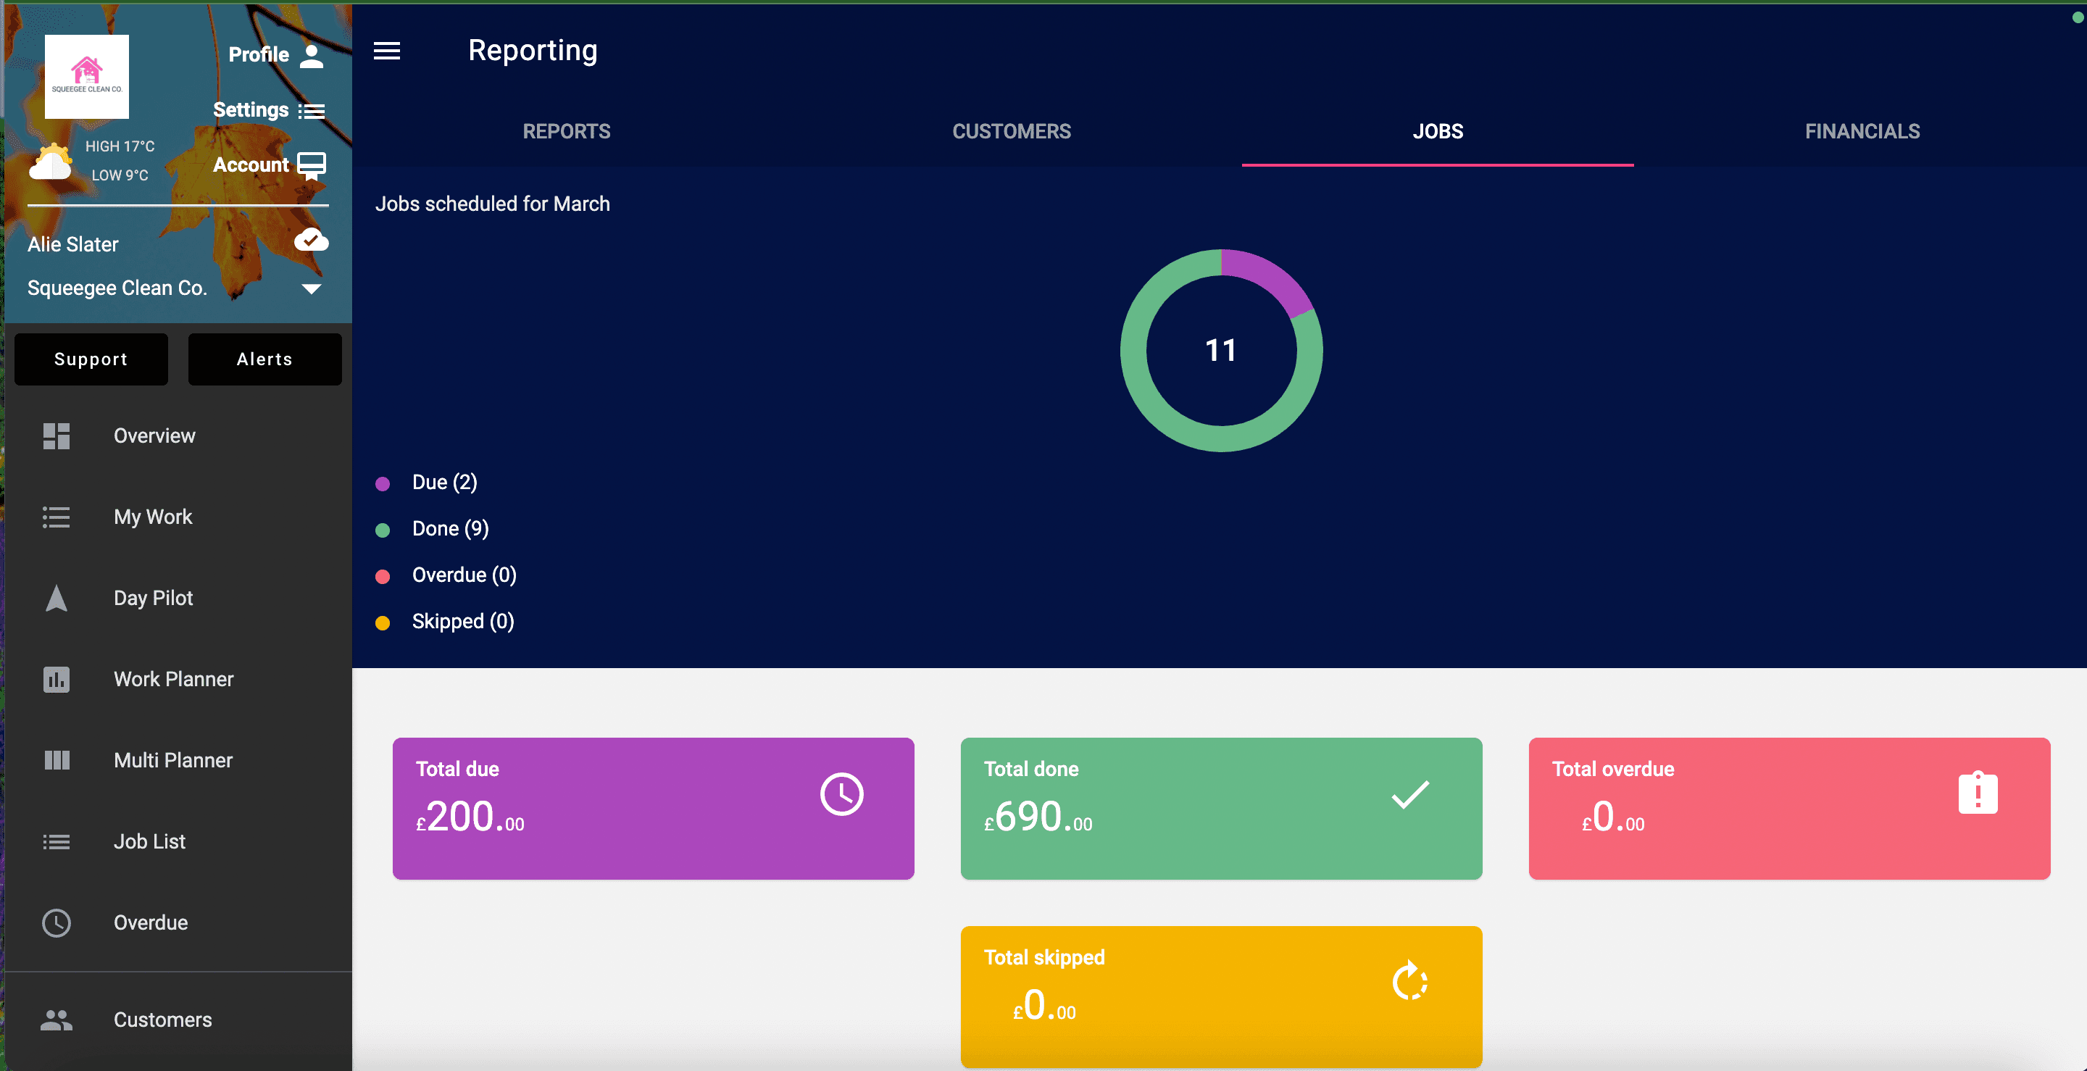Click the cloud sync checkmark icon

tap(311, 240)
